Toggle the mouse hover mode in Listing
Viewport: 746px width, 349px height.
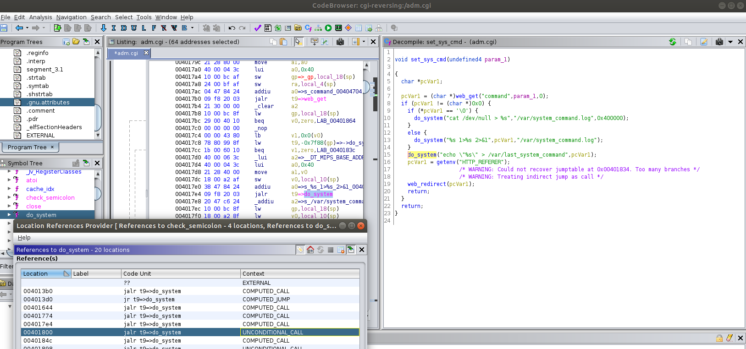(298, 42)
